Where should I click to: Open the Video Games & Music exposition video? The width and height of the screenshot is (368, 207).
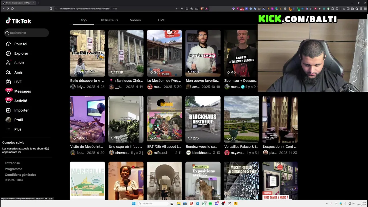coord(280,181)
